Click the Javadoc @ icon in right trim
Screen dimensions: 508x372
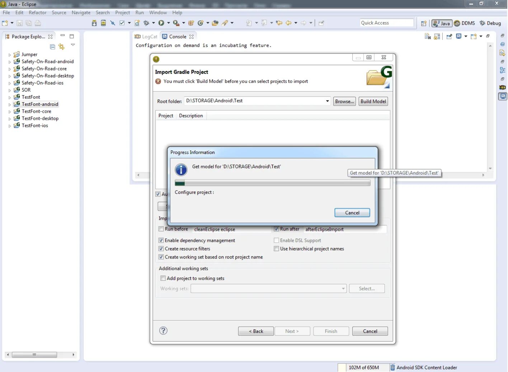pyautogui.click(x=503, y=44)
